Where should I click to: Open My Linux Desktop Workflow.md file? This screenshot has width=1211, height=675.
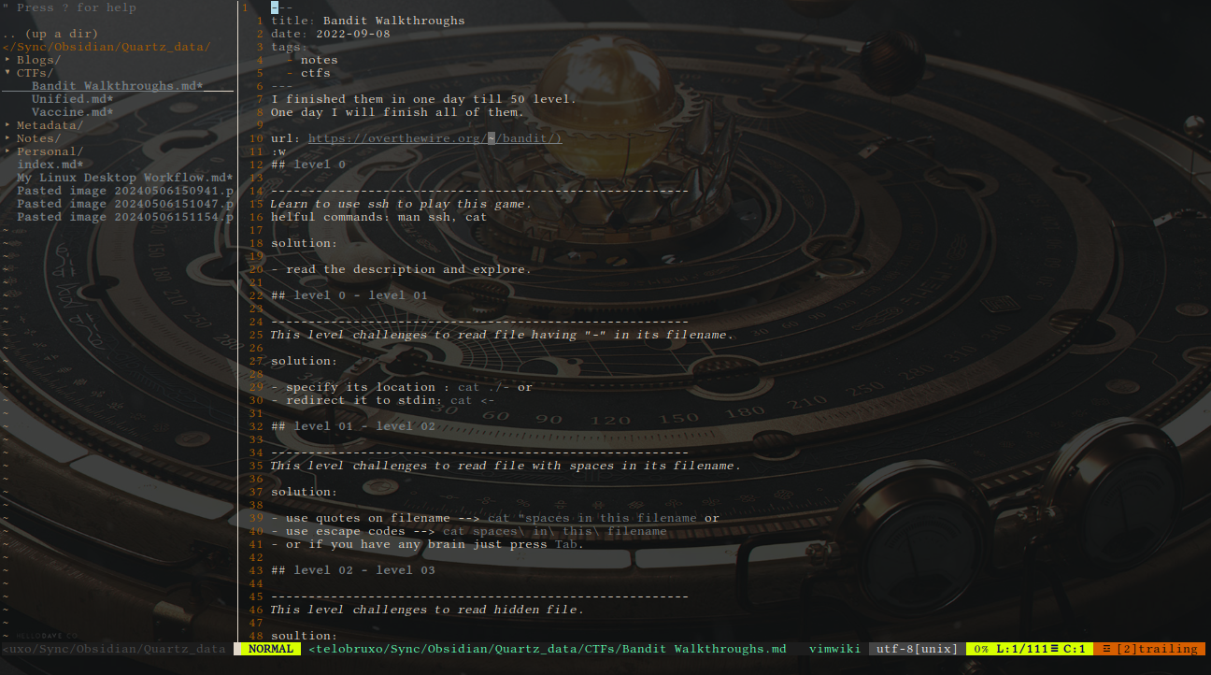point(125,178)
